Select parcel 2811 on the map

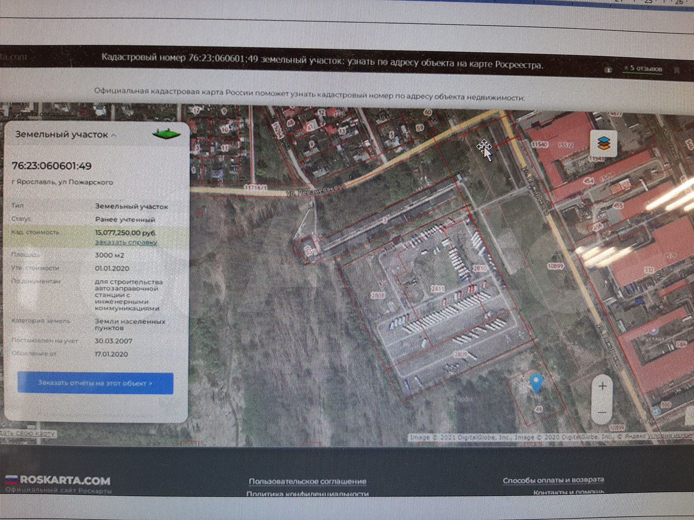tap(437, 289)
